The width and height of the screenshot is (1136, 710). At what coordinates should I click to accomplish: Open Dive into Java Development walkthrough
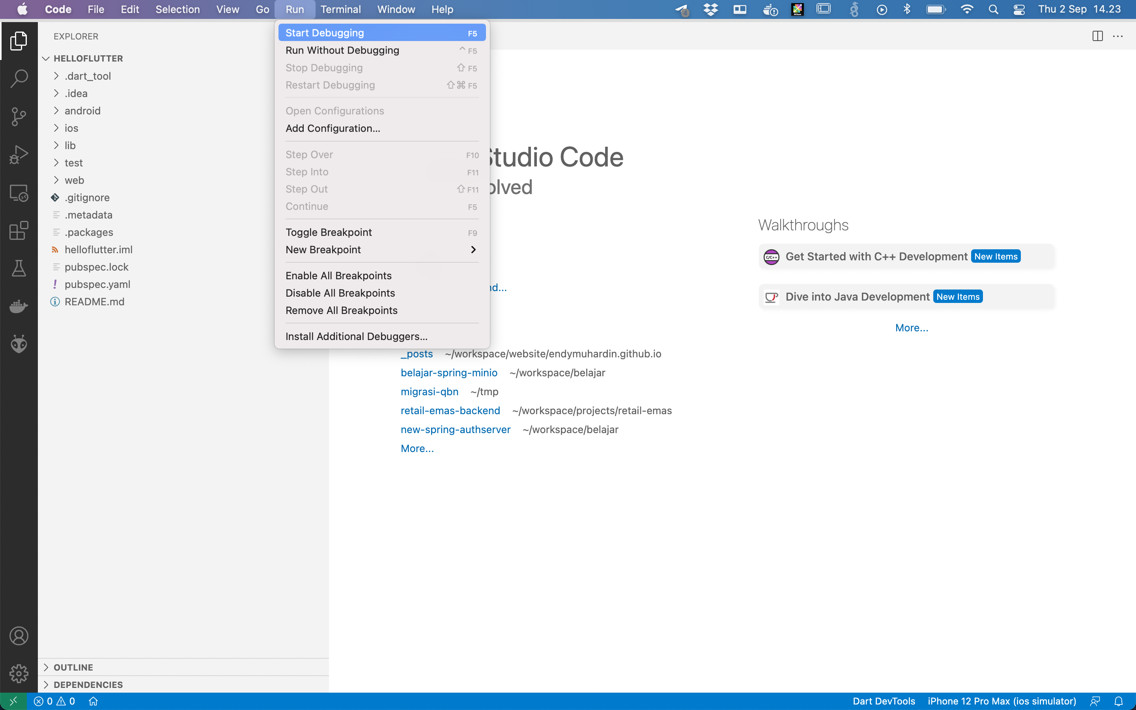[x=906, y=297]
